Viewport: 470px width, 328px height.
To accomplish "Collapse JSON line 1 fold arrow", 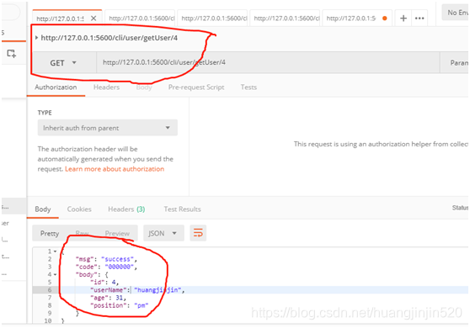I will click(55, 251).
